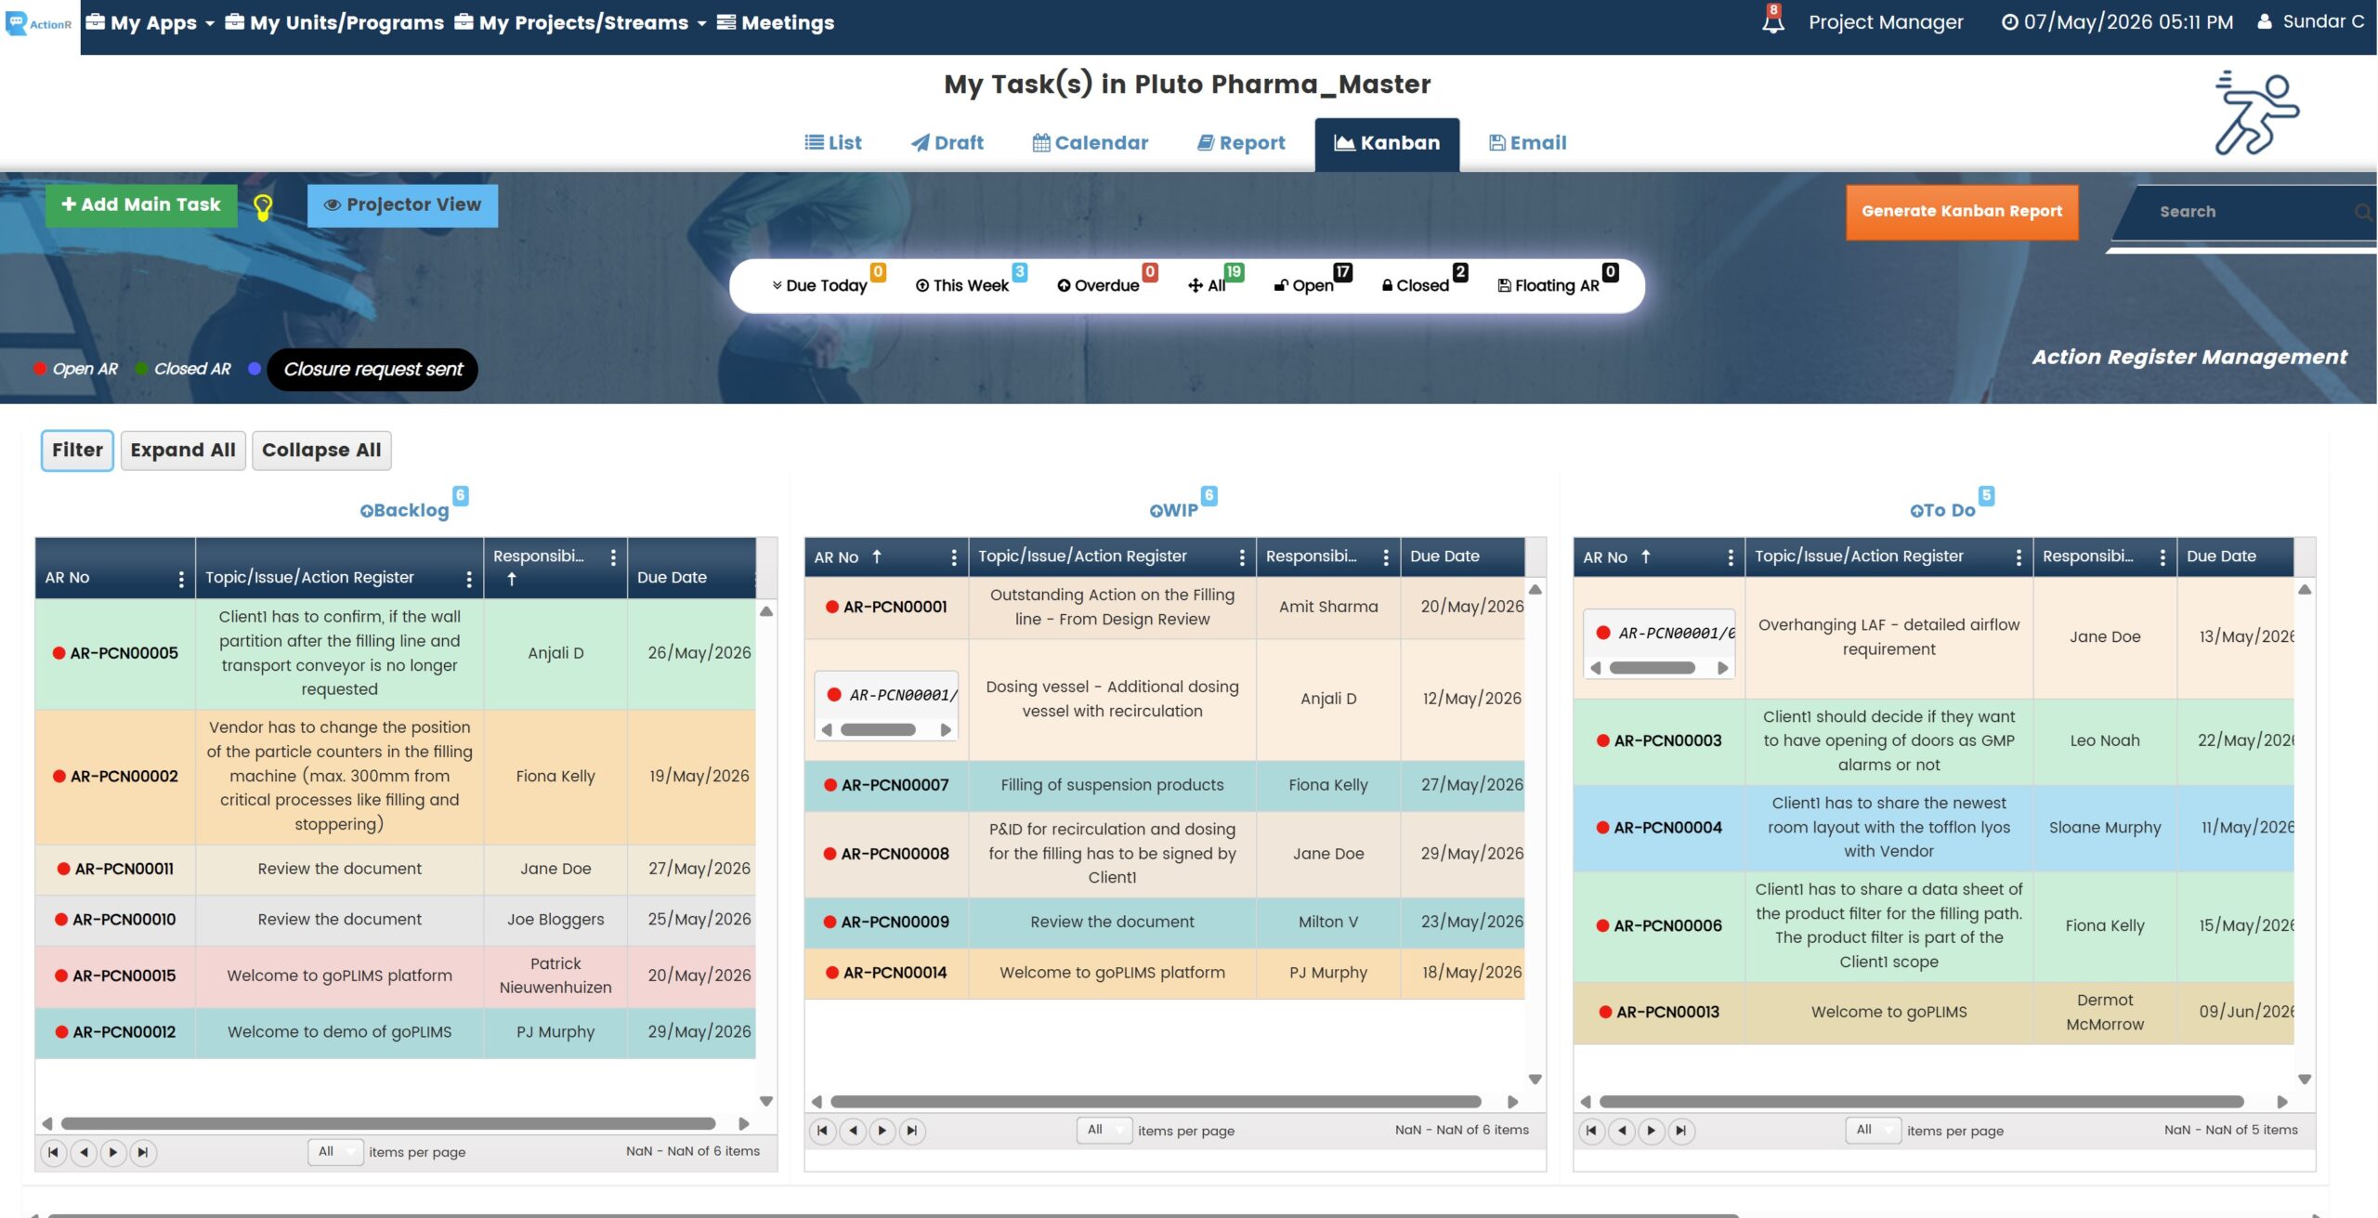Screen dimensions: 2378x1218
Task: Open To Do AR No column menu
Action: [1731, 557]
